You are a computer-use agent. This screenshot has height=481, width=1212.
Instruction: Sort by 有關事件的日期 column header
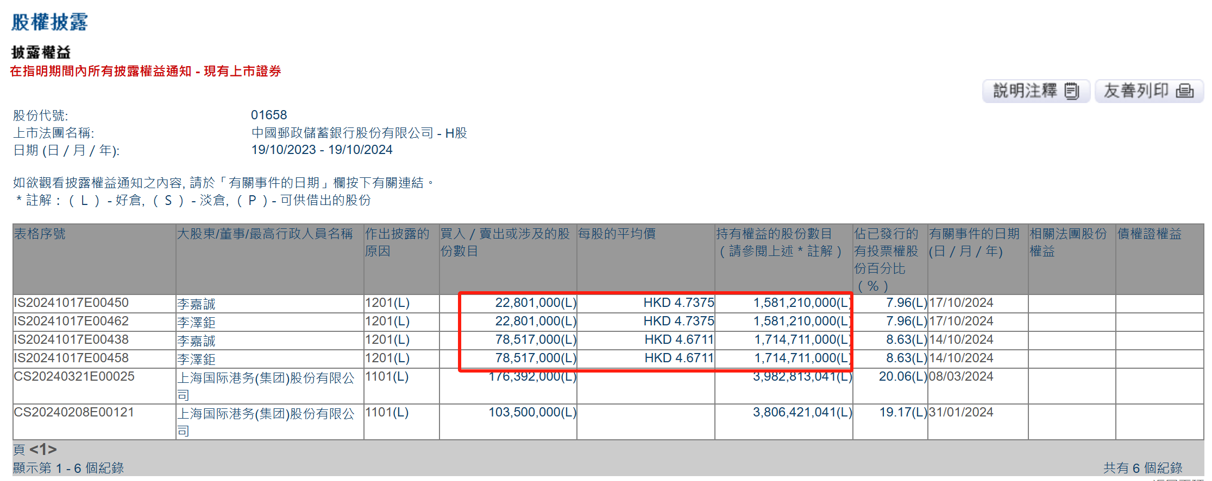[x=974, y=242]
